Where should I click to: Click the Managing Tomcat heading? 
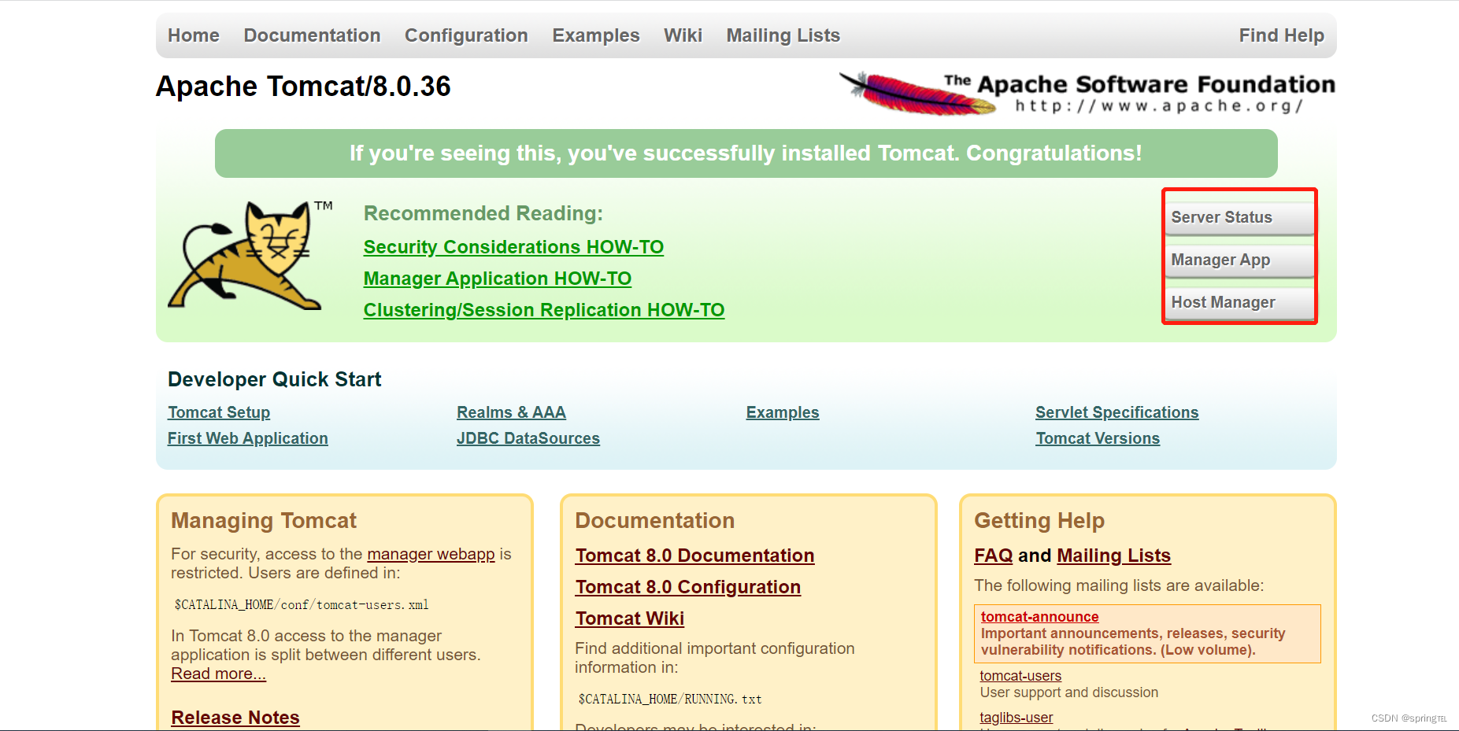tap(264, 520)
